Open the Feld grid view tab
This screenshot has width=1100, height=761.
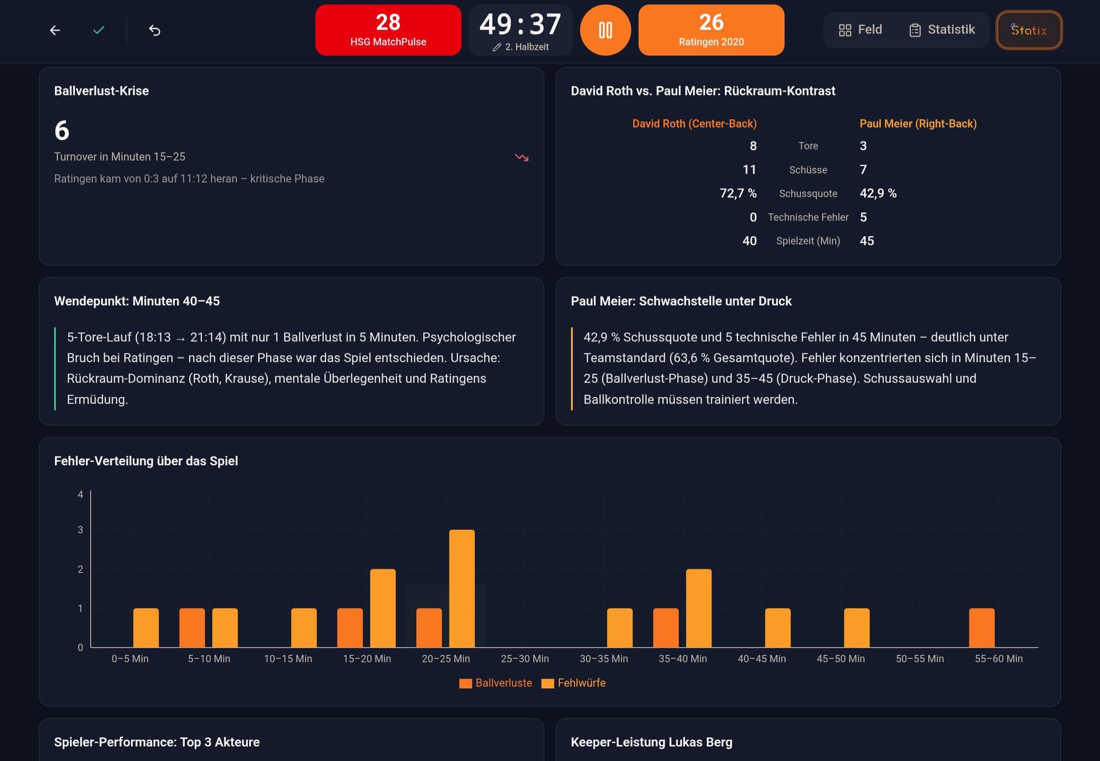(860, 30)
